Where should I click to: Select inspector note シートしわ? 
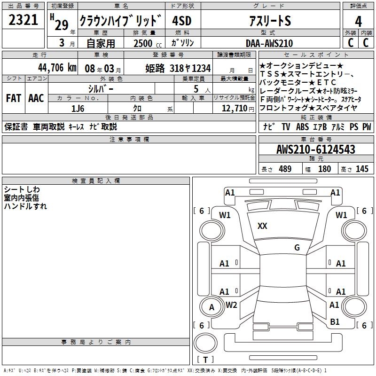pyautogui.click(x=22, y=189)
